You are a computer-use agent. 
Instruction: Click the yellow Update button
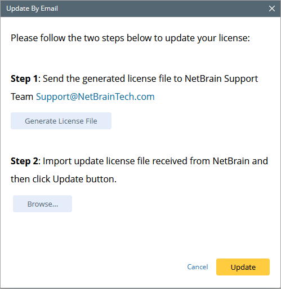click(x=243, y=267)
